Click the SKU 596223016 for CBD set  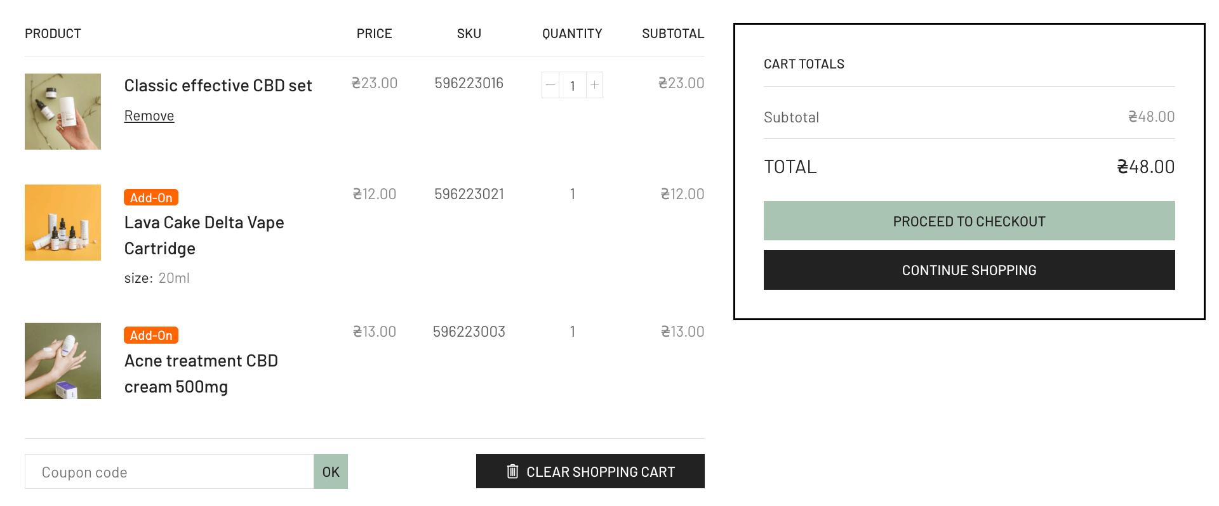pyautogui.click(x=469, y=83)
